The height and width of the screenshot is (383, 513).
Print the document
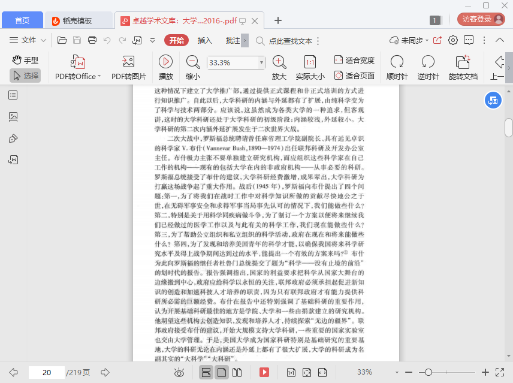coord(92,40)
